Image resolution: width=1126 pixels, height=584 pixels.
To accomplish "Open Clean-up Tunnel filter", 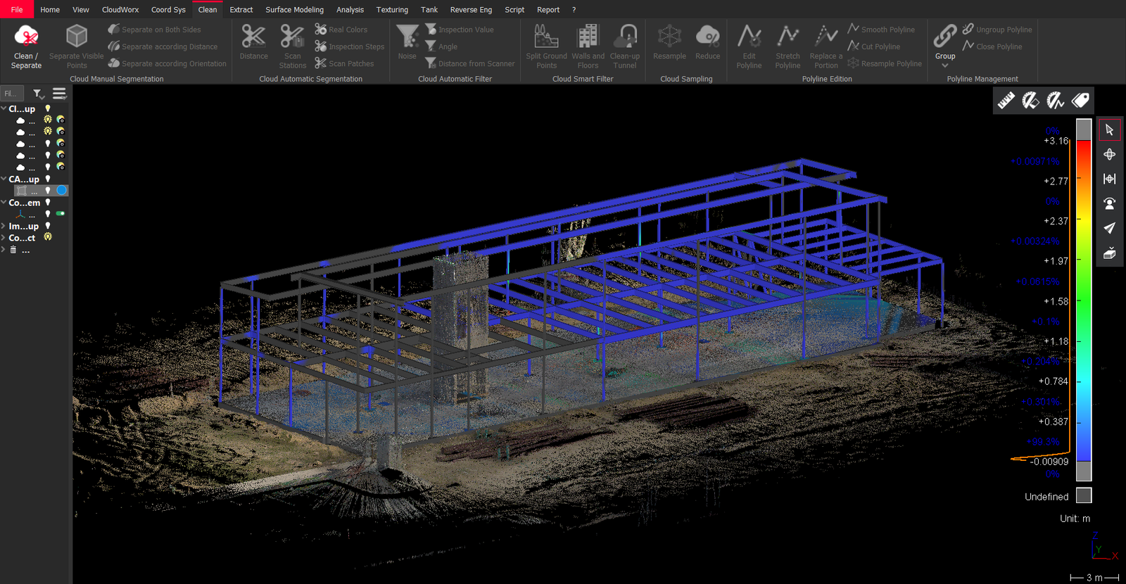I will [x=625, y=46].
